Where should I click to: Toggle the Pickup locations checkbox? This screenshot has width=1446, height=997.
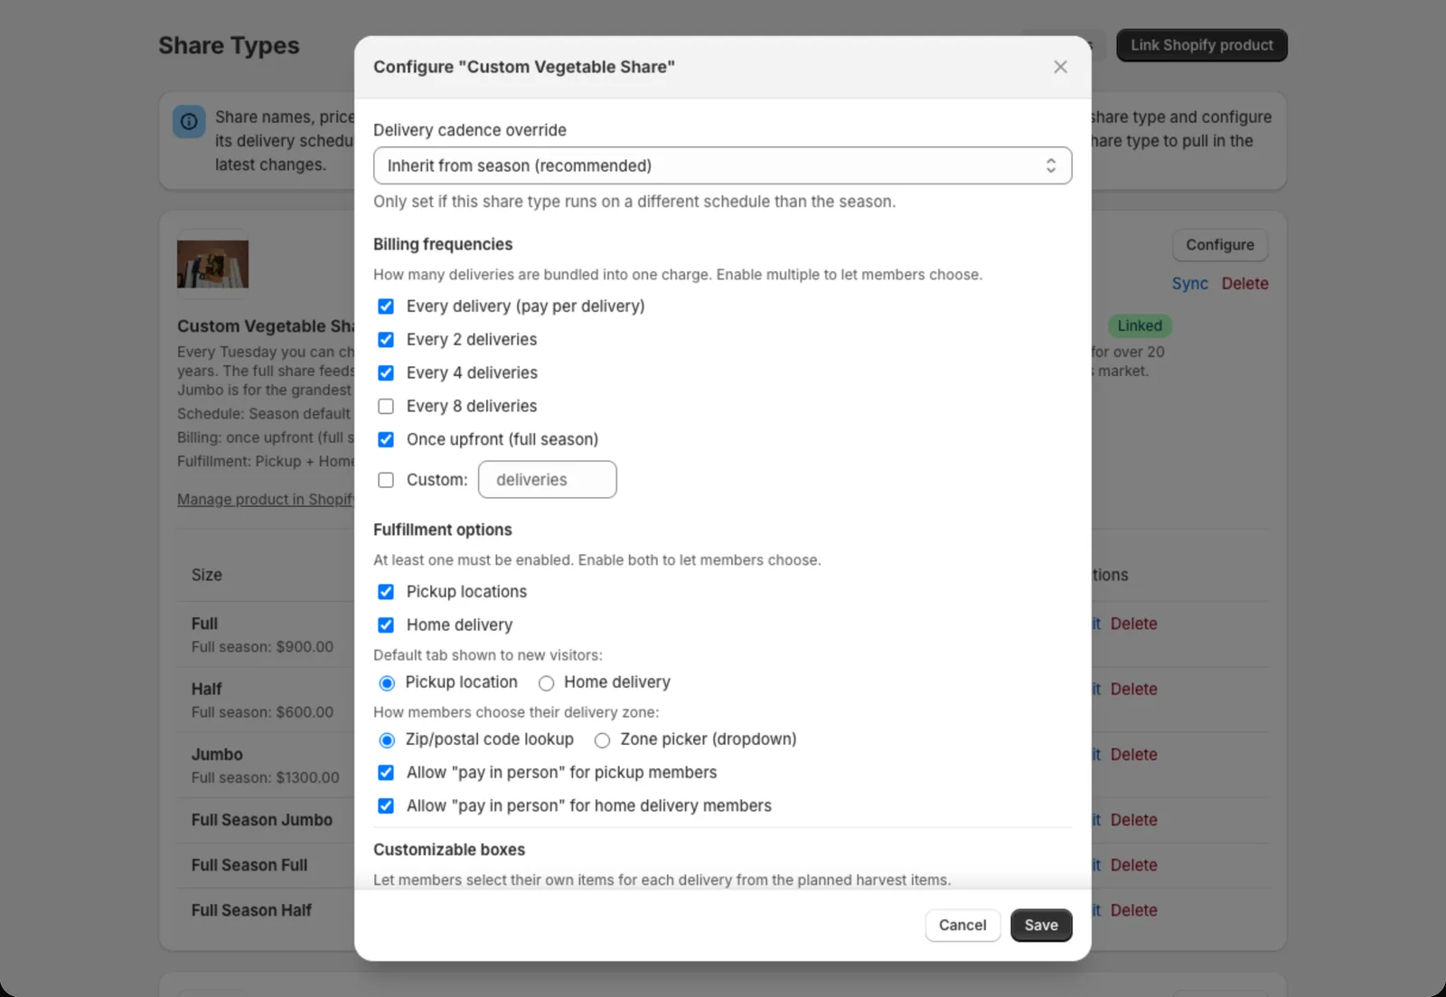click(386, 592)
